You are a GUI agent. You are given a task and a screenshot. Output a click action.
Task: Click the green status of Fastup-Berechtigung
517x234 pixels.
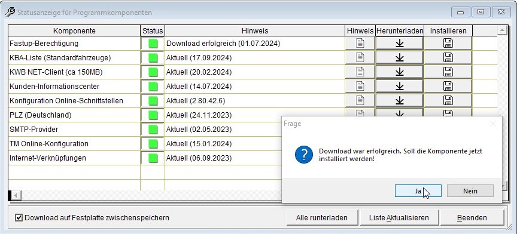tap(153, 44)
